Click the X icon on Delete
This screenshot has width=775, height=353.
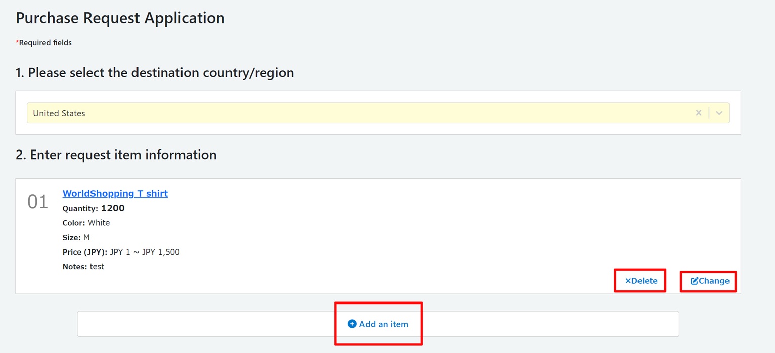pos(628,281)
